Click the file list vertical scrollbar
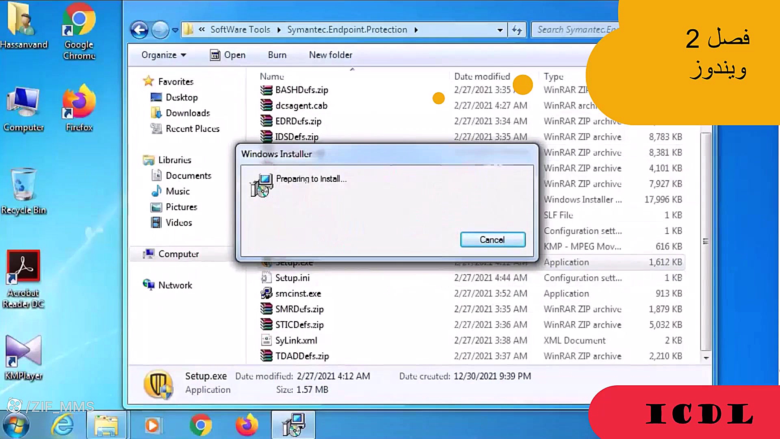 coord(706,241)
